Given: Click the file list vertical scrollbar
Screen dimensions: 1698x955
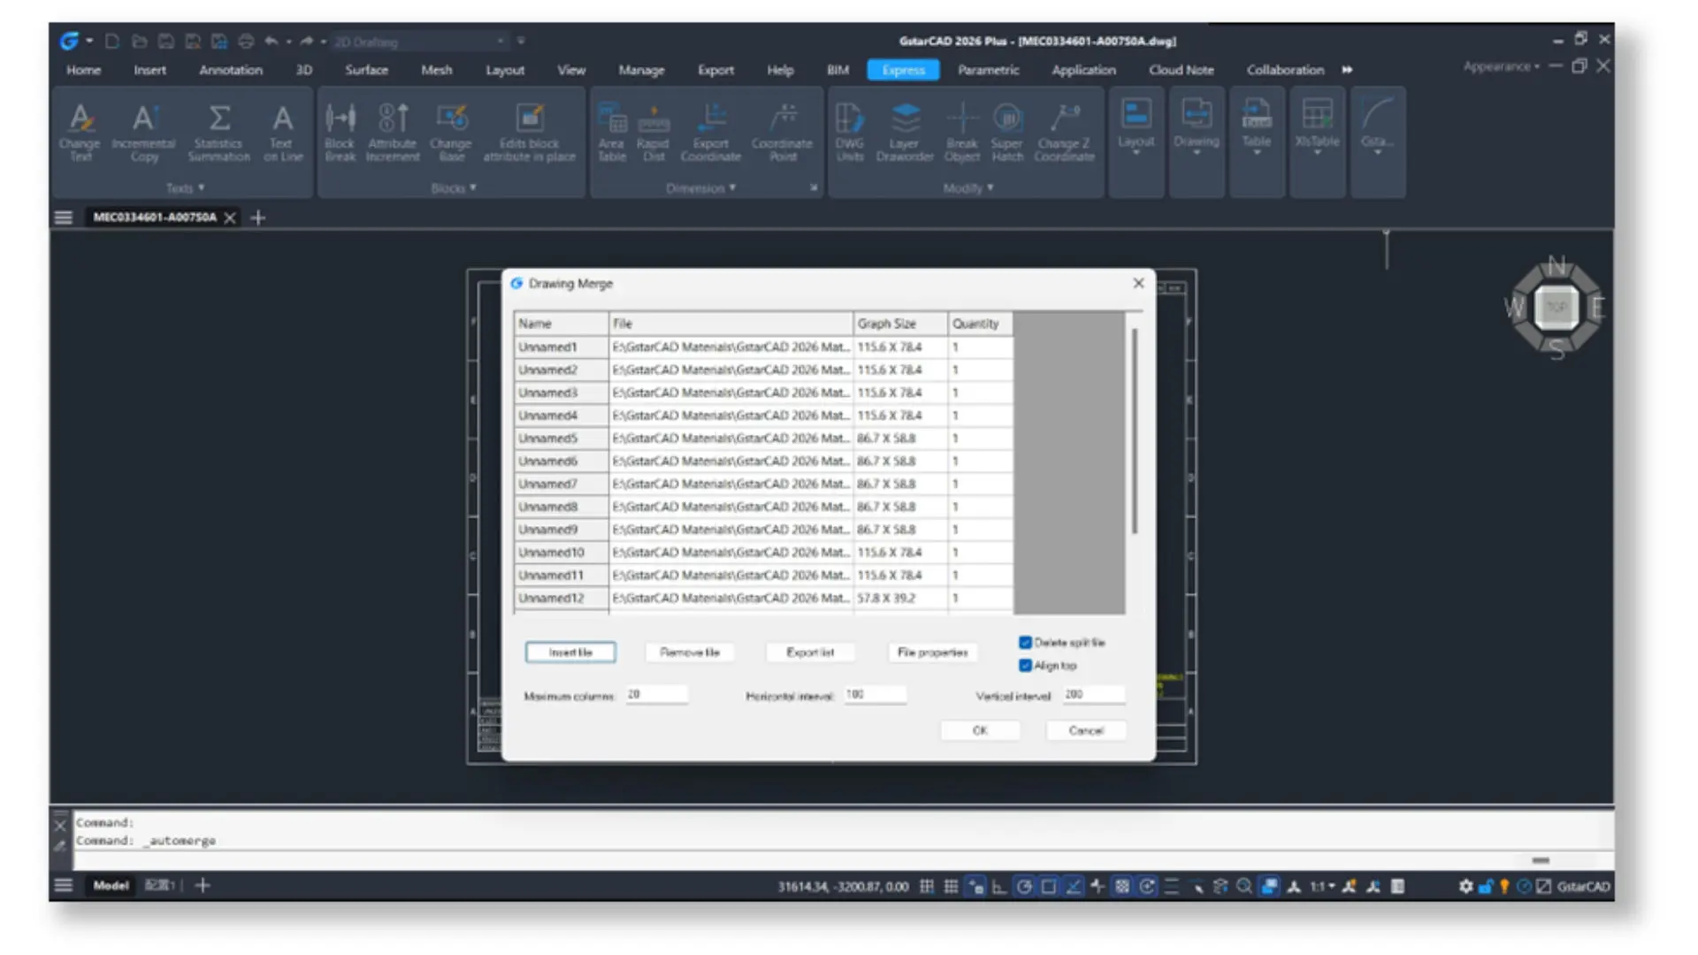Looking at the screenshot, I should click(1135, 431).
